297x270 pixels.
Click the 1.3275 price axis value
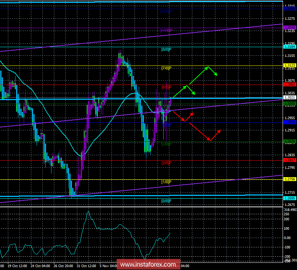coord(290,19)
